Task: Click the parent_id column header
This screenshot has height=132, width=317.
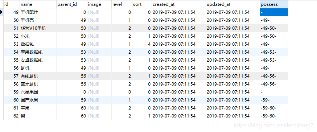Action: coord(72,4)
